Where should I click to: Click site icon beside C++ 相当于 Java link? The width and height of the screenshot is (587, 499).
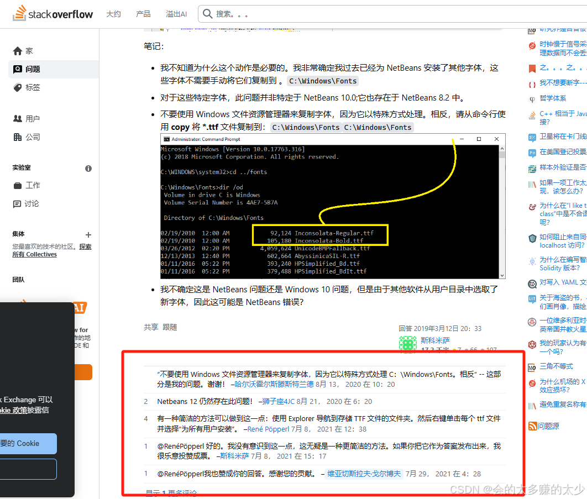click(x=532, y=115)
